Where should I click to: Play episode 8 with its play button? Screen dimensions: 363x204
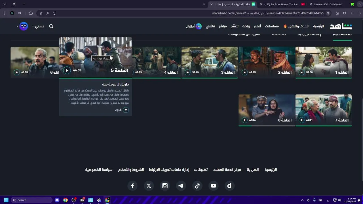coord(244,120)
